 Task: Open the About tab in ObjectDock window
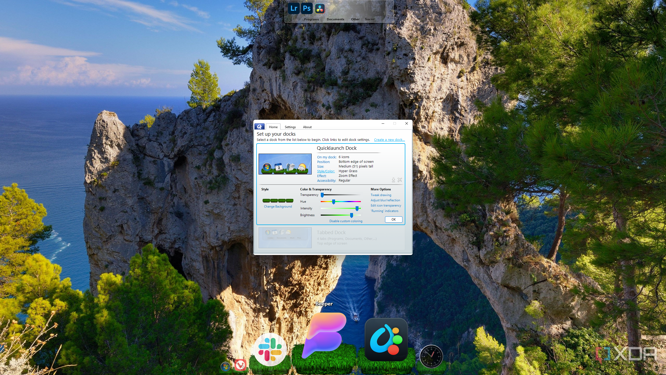(x=307, y=127)
